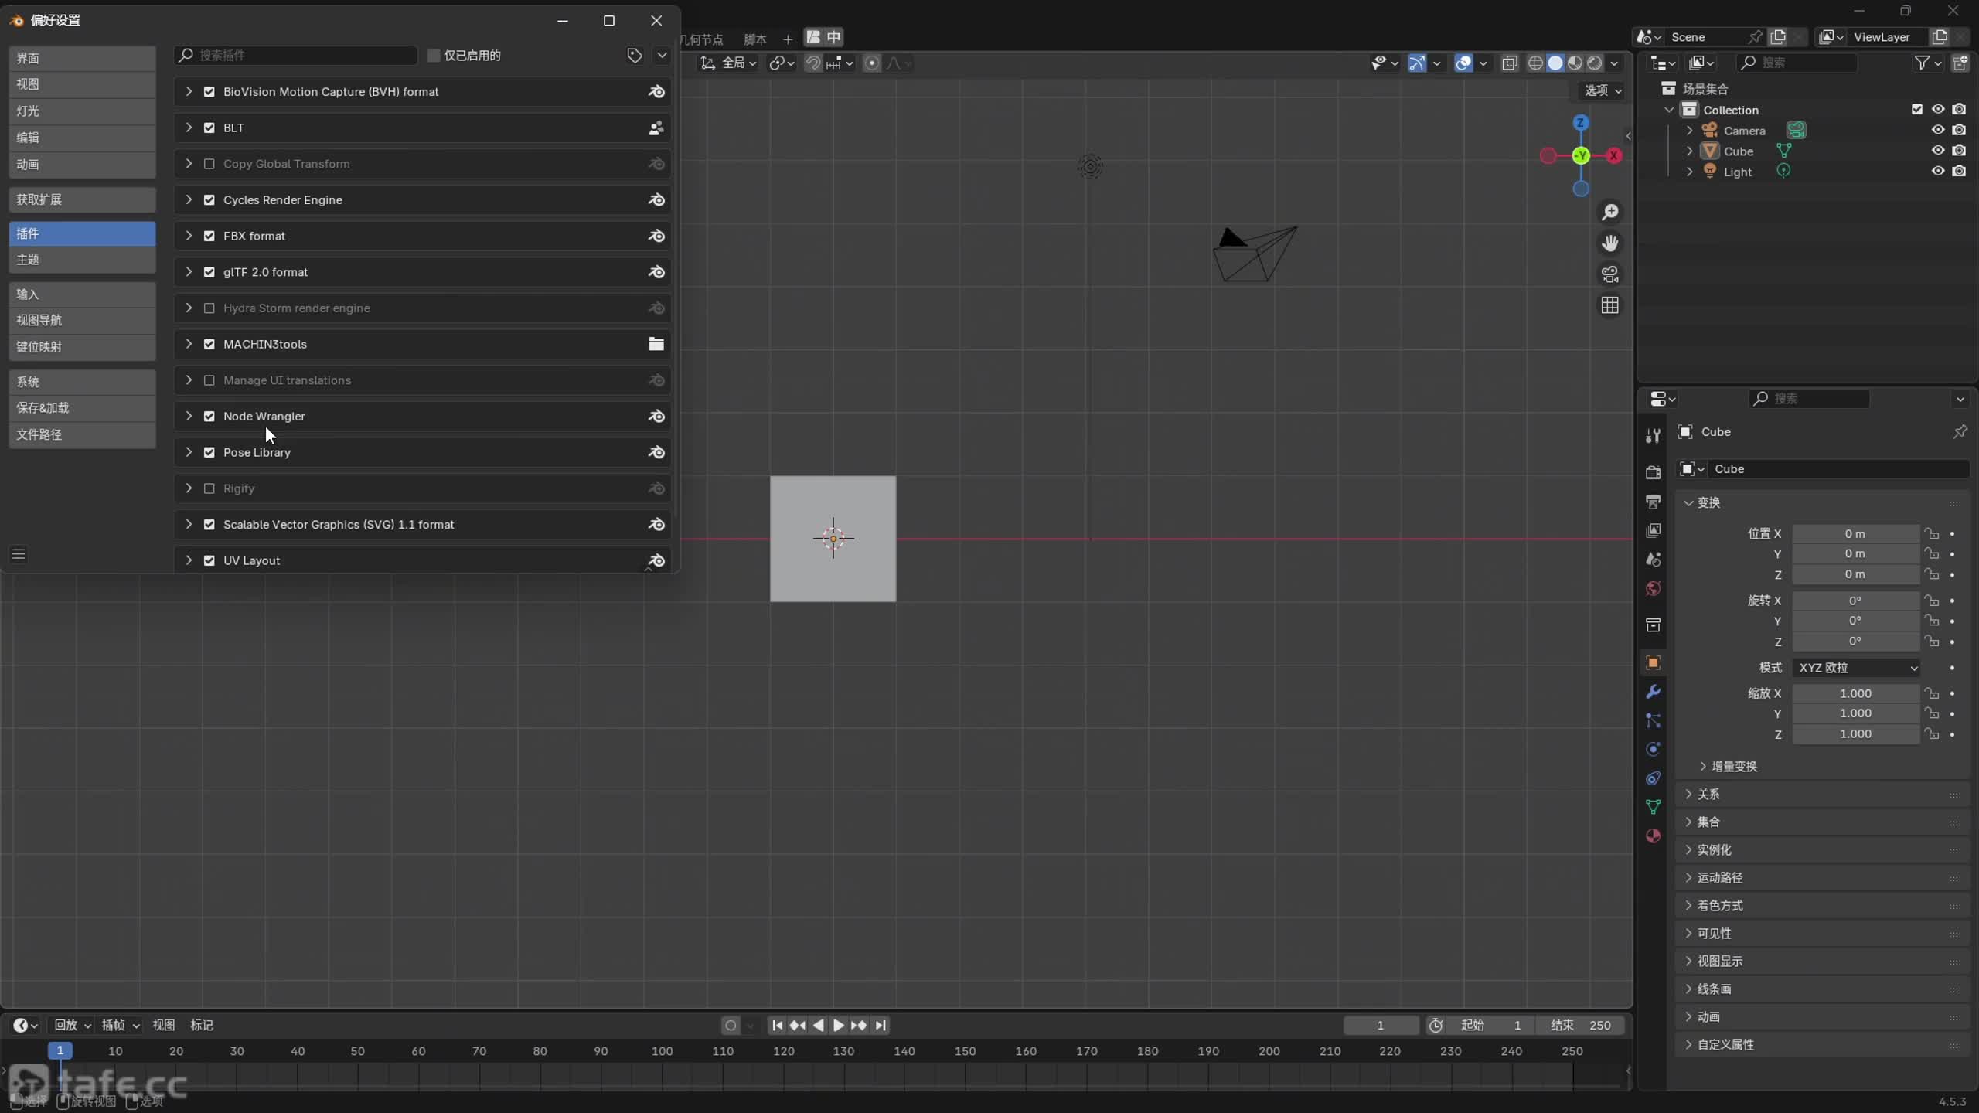Image resolution: width=1979 pixels, height=1113 pixels.
Task: Hide the Cube in outliner viewport
Action: coord(1937,151)
